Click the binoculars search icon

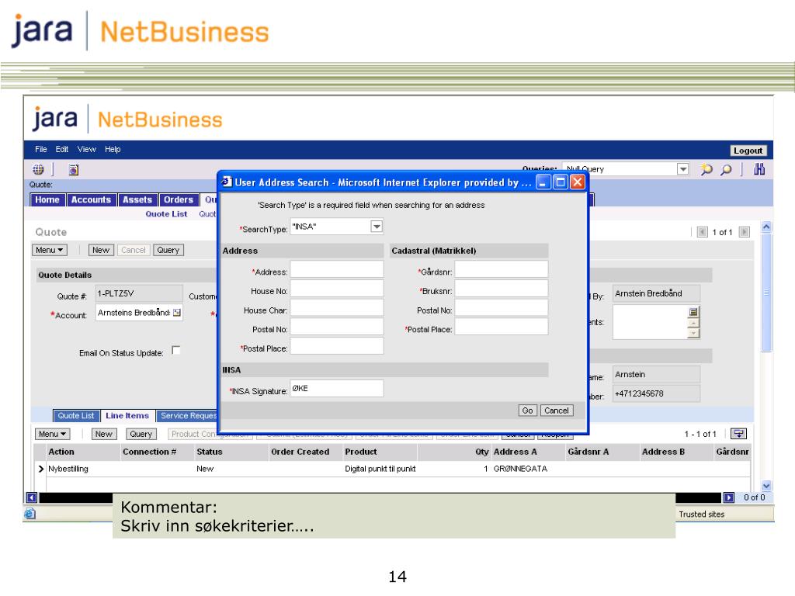(x=759, y=169)
